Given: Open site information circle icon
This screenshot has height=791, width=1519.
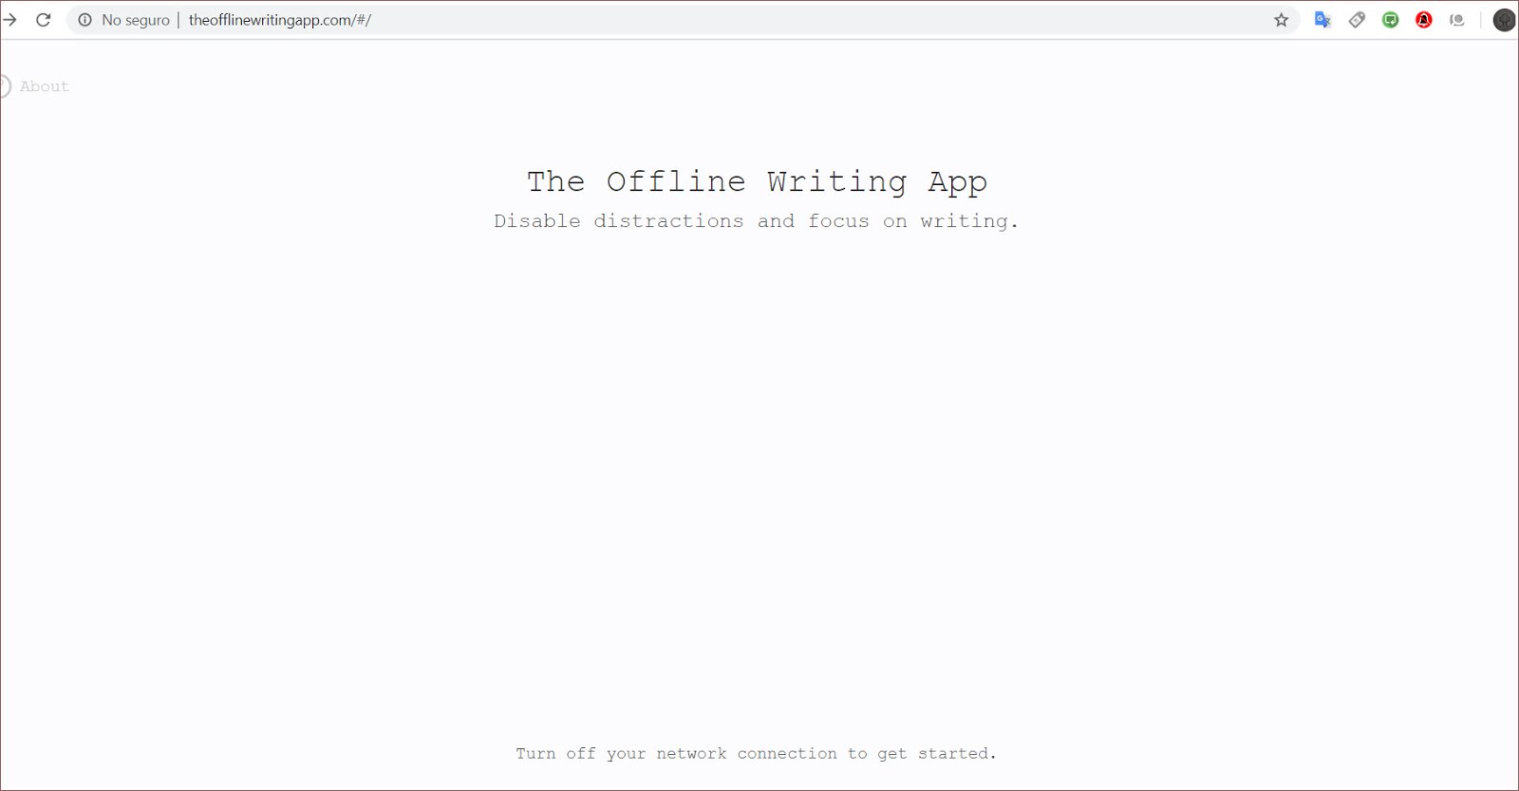Looking at the screenshot, I should [85, 20].
